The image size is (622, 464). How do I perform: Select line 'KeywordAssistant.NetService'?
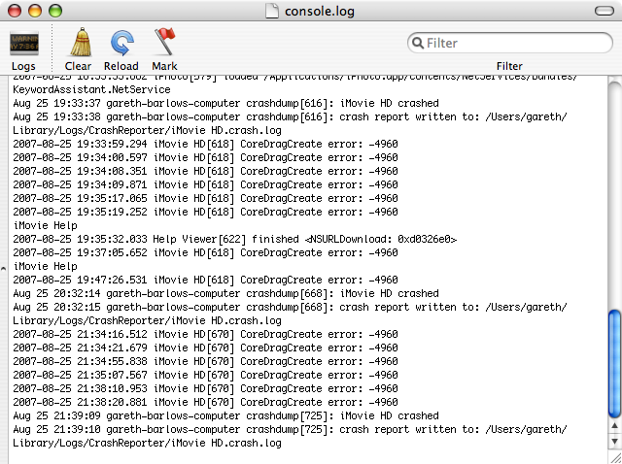[x=91, y=89]
